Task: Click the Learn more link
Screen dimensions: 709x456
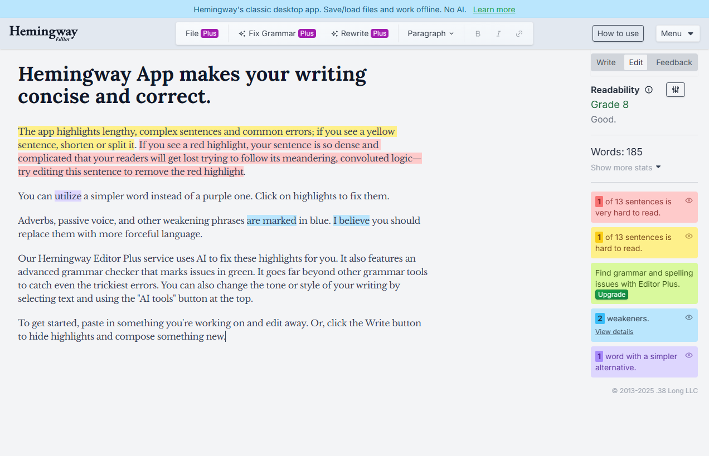Action: (494, 9)
